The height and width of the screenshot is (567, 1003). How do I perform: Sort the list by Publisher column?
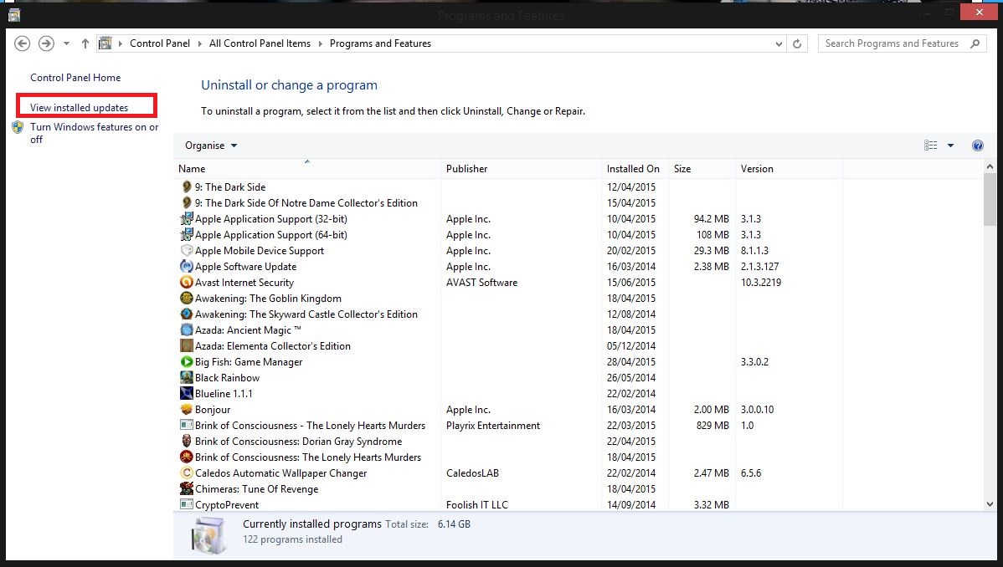(x=522, y=169)
